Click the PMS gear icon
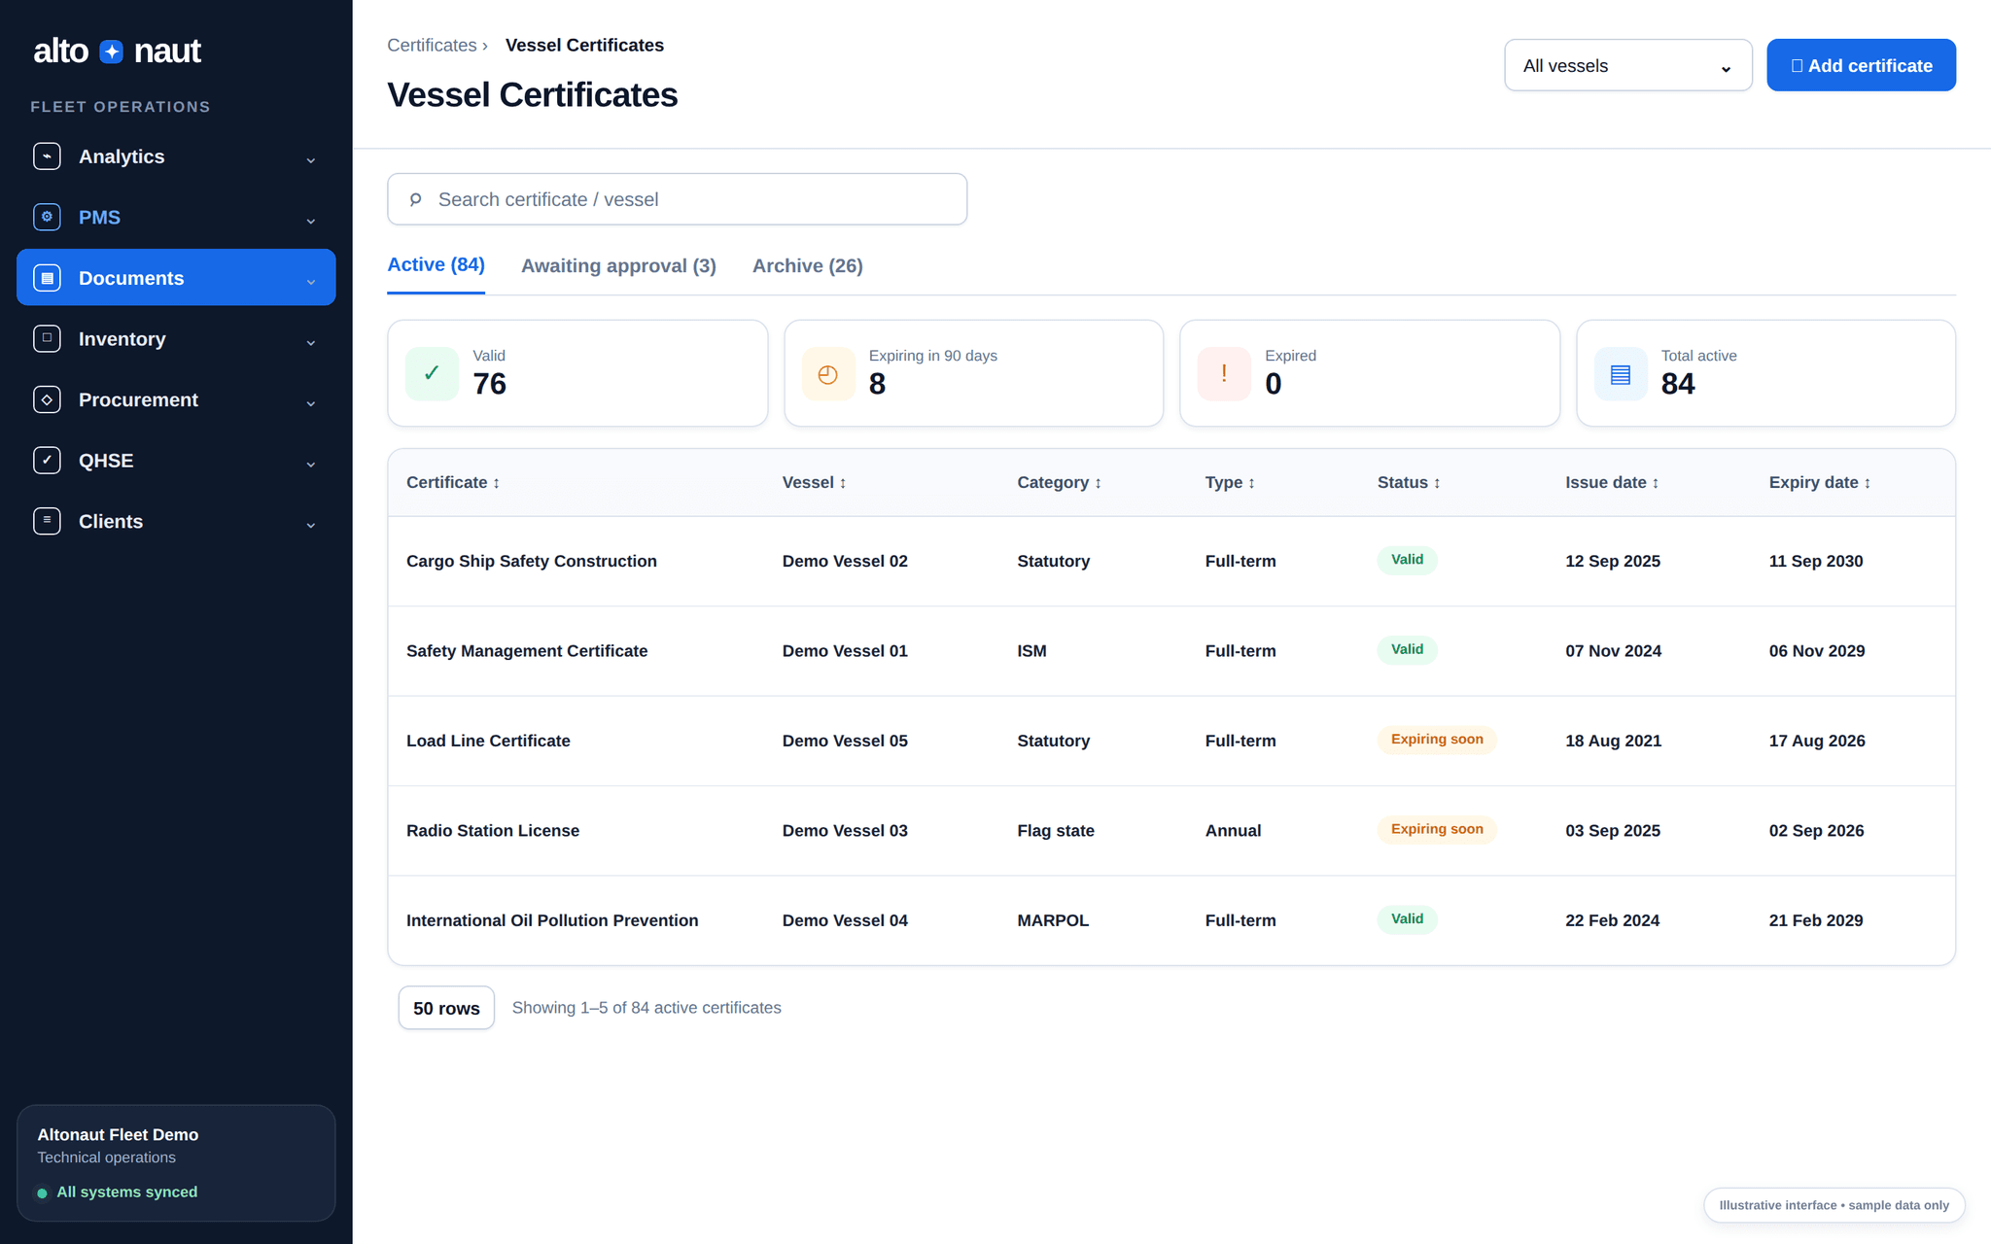Image resolution: width=1991 pixels, height=1244 pixels. (47, 217)
